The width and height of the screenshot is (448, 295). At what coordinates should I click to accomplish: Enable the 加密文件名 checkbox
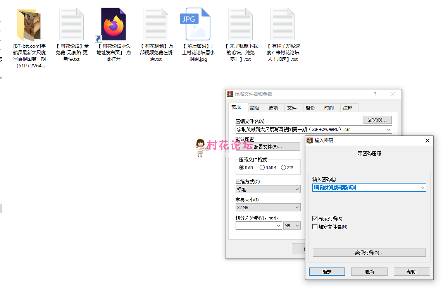pos(315,227)
